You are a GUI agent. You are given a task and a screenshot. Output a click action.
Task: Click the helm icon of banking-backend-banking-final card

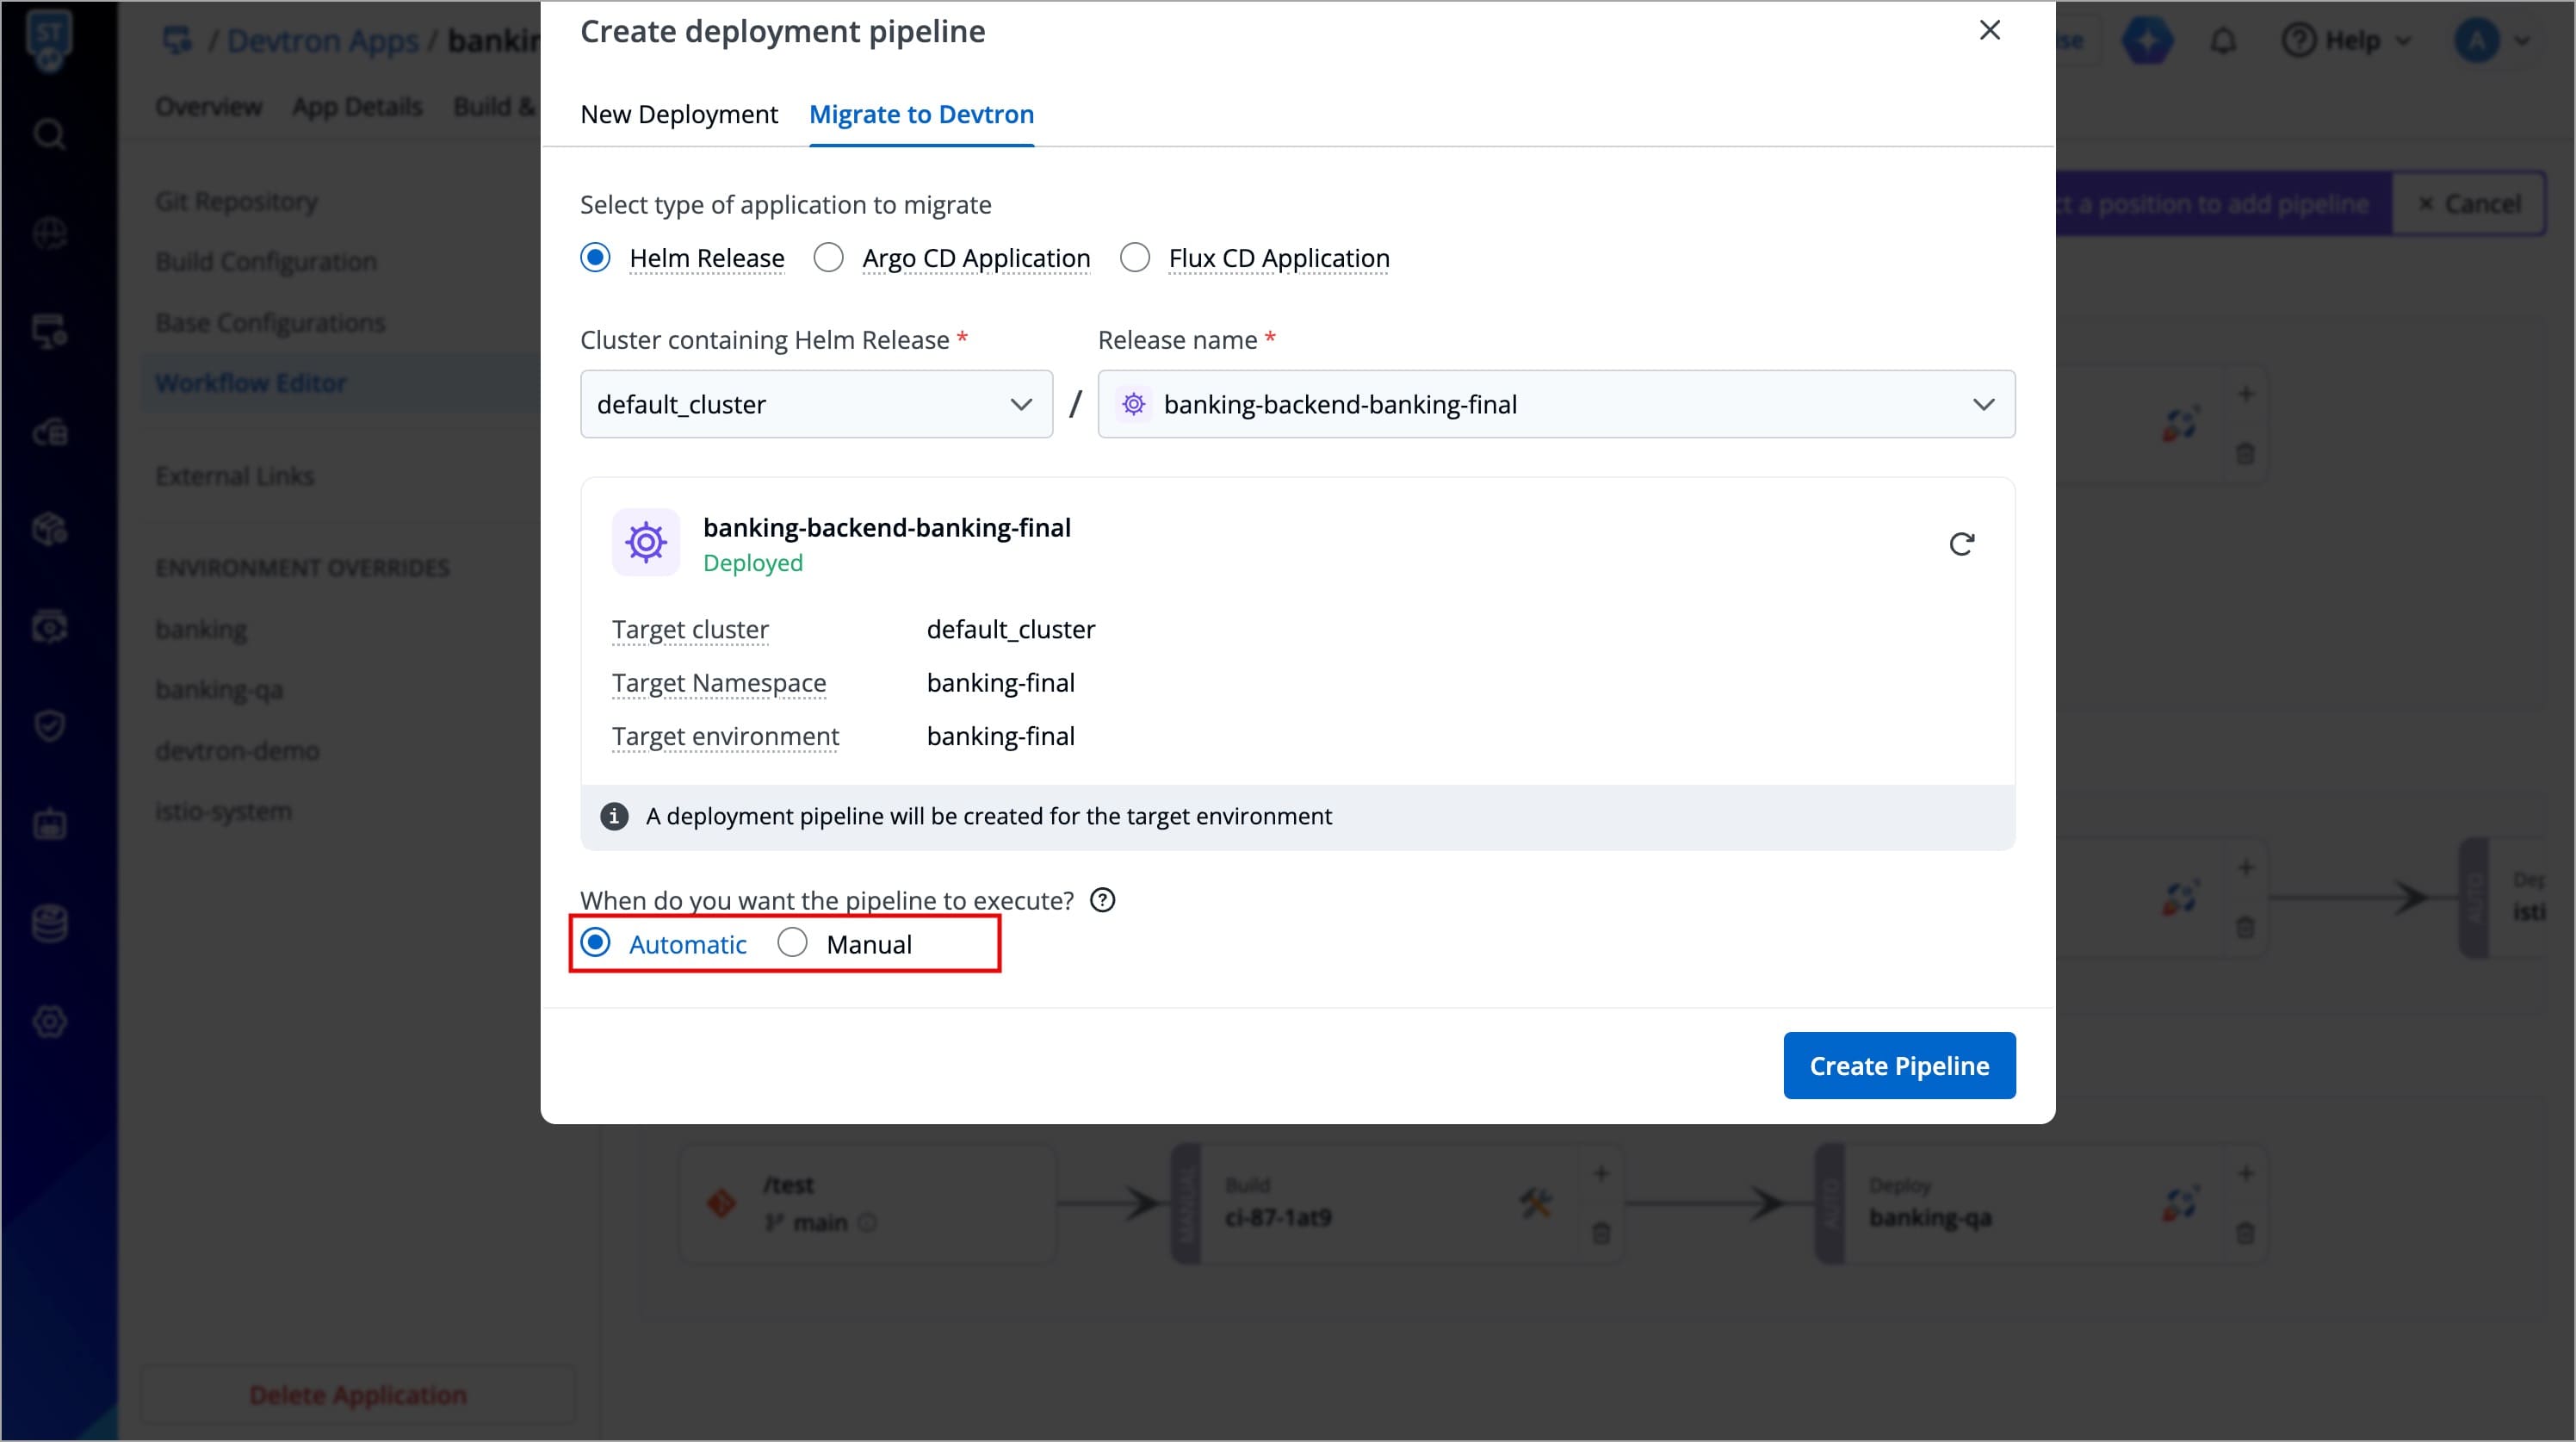click(646, 543)
